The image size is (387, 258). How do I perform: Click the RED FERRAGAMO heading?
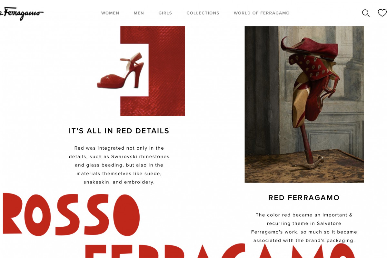(304, 198)
